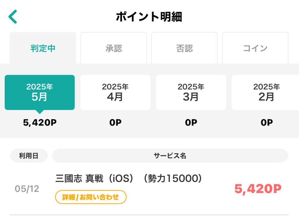This screenshot has width=299, height=219.
Task: Tap the 0P total under March
Action: tap(191, 123)
